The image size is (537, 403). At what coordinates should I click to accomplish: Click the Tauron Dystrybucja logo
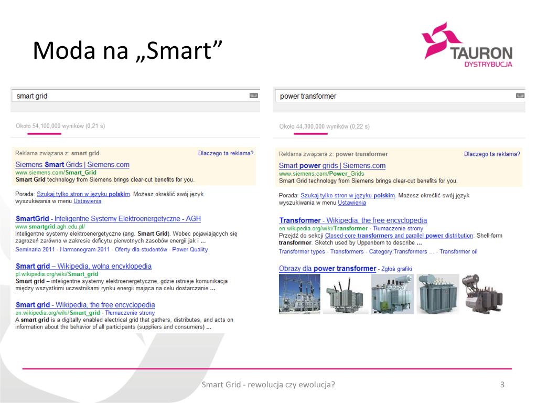[x=467, y=45]
